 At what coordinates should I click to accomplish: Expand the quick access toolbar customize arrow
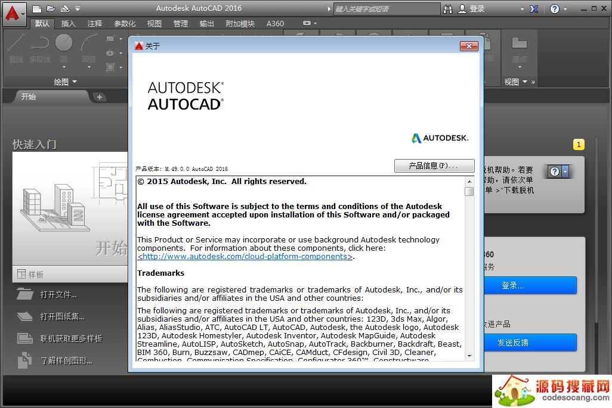[x=78, y=9]
